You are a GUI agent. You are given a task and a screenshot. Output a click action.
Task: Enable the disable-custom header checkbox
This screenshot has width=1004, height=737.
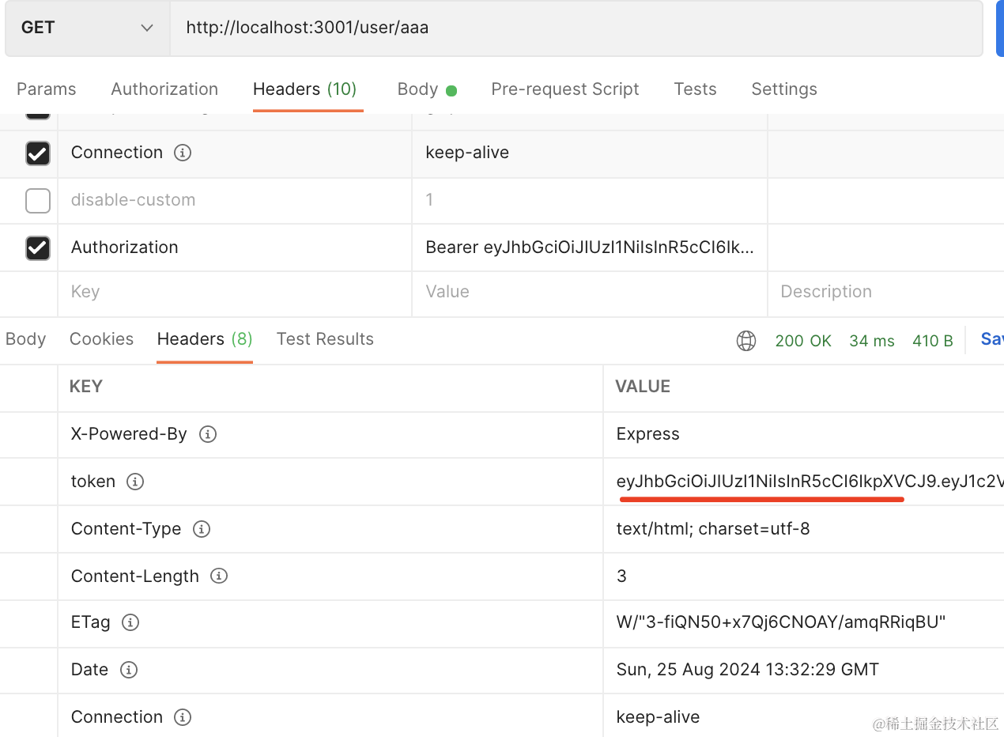(x=38, y=200)
